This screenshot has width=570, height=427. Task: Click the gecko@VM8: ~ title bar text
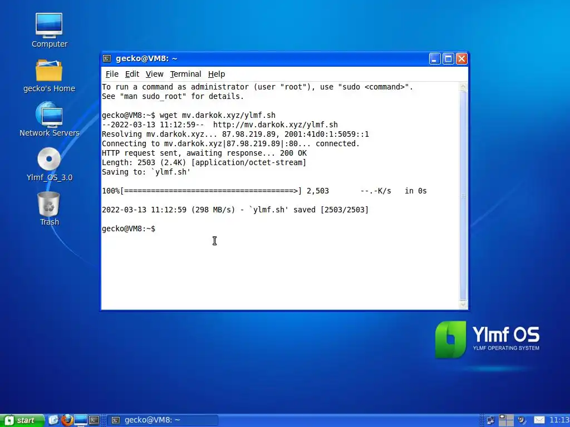[146, 58]
